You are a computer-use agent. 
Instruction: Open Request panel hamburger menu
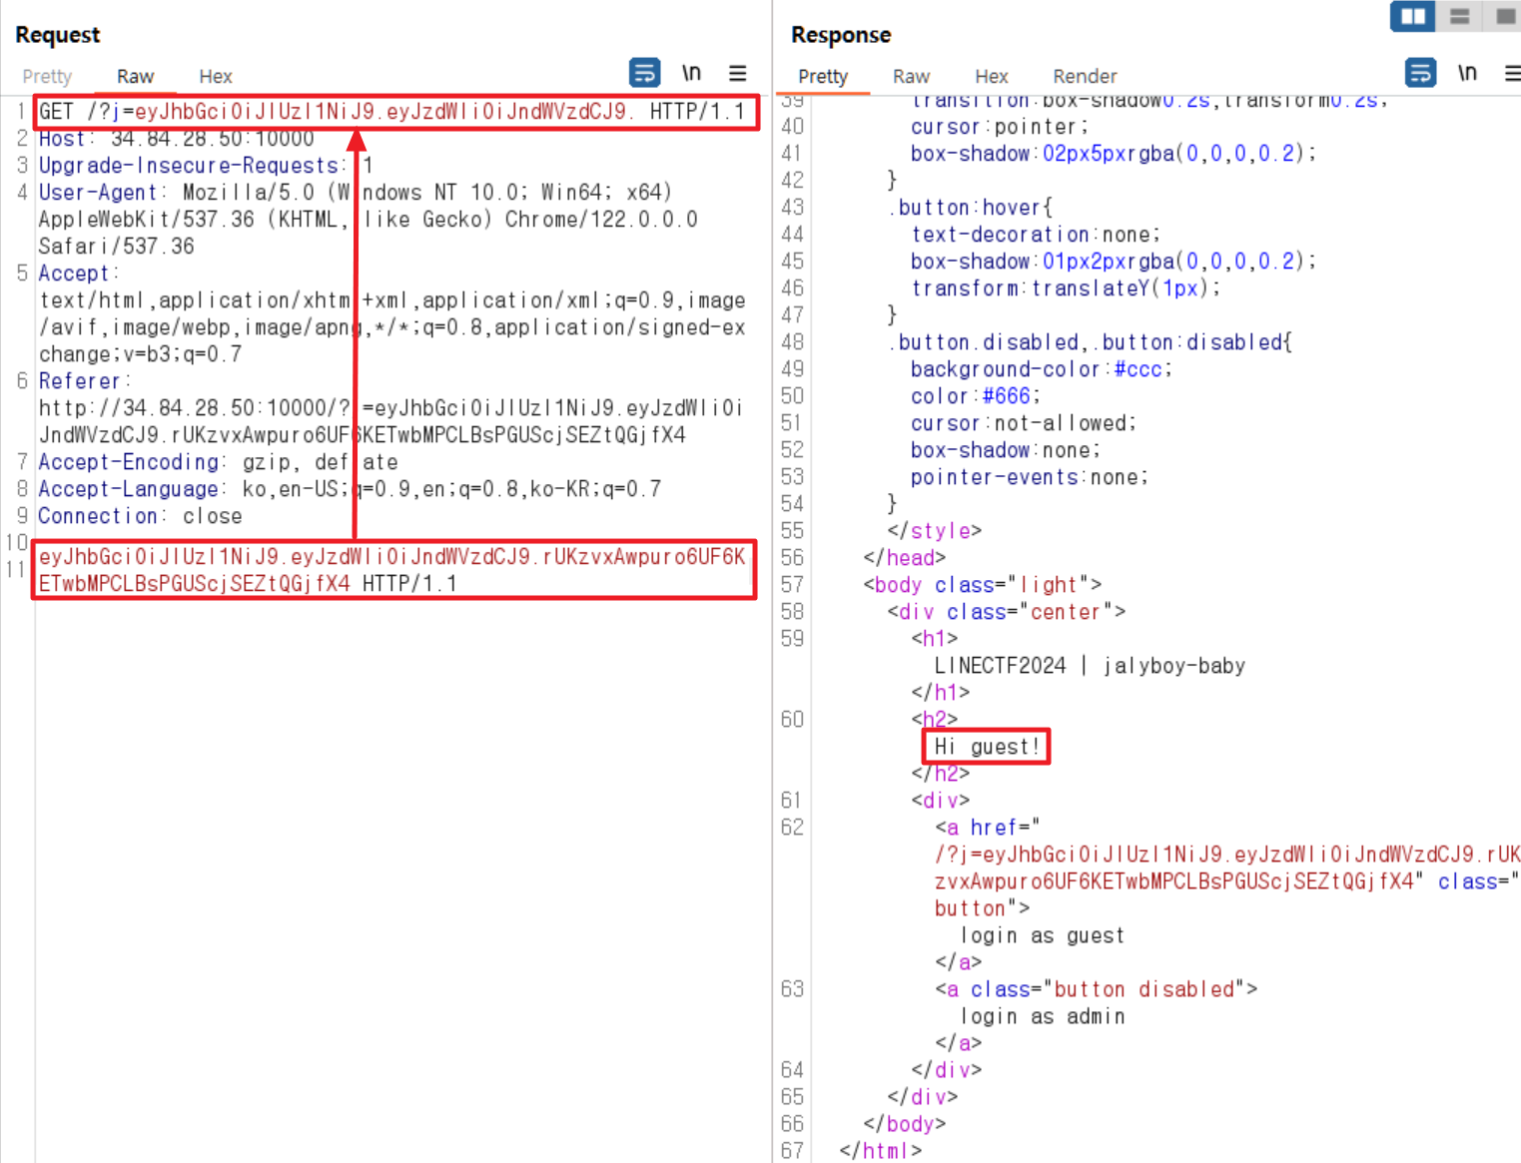738,73
